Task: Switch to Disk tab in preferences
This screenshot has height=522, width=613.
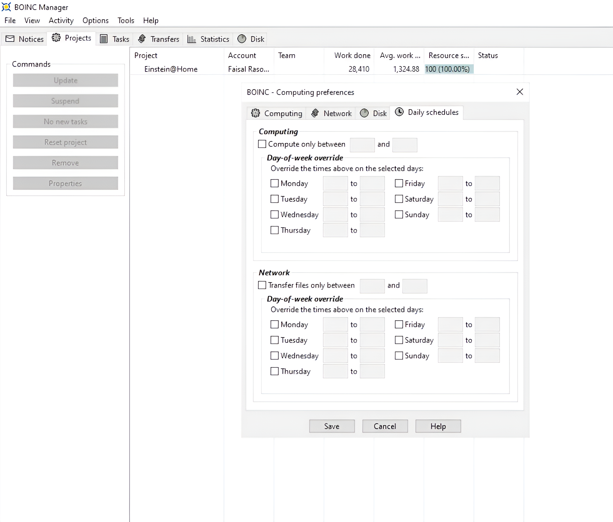Action: pos(374,113)
